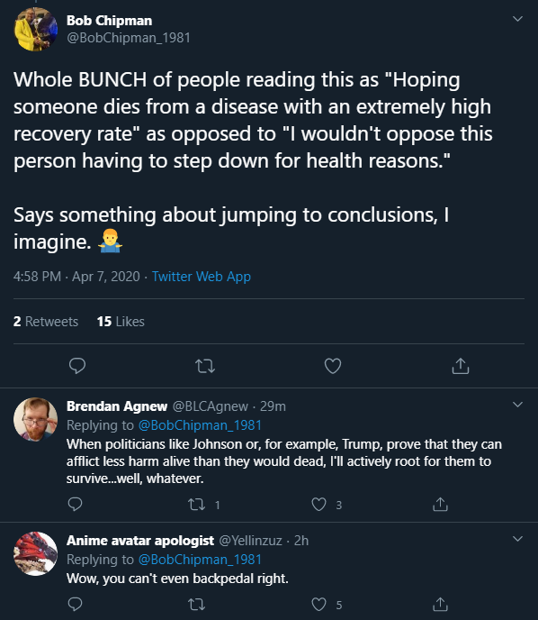The image size is (538, 620).
Task: Expand options chevron on Yellinzuz reply
Action: (x=517, y=539)
